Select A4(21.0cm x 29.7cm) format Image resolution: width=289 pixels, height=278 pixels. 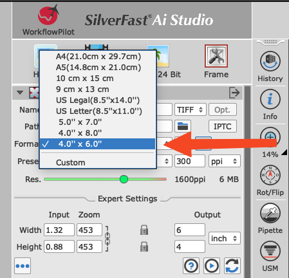point(97,57)
